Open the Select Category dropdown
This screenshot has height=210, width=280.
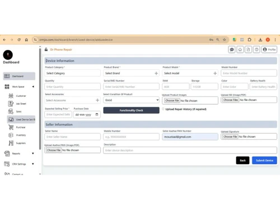click(72, 73)
